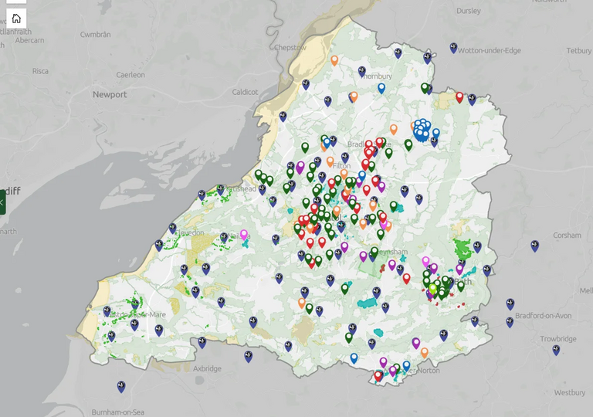Select orange marker between Bradley Stoke and blue cluster
Viewport: 593px width, 417px height.
[x=394, y=130]
